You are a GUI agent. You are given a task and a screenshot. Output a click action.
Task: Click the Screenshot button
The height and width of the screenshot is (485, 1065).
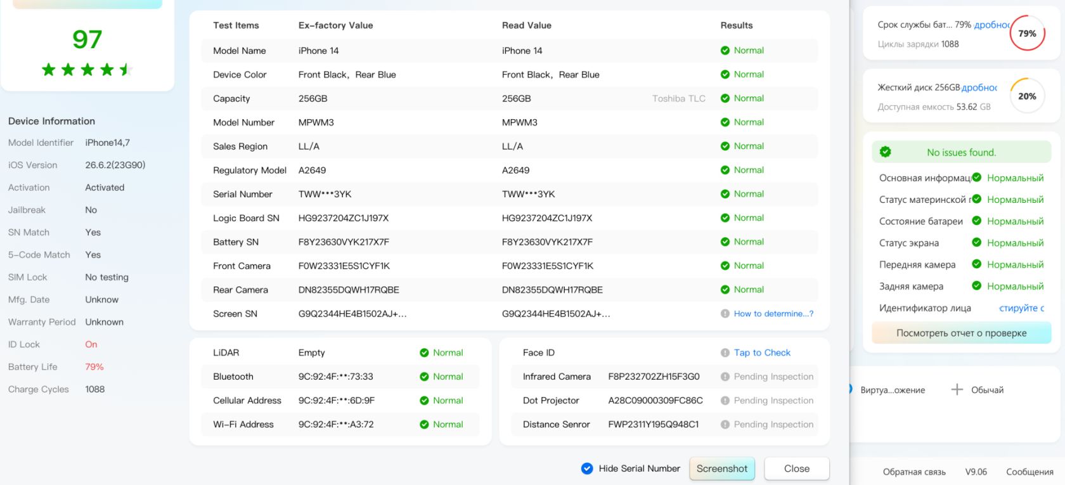point(722,469)
